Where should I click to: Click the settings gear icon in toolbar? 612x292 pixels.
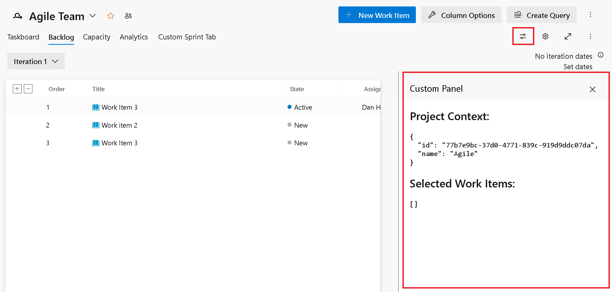(545, 36)
